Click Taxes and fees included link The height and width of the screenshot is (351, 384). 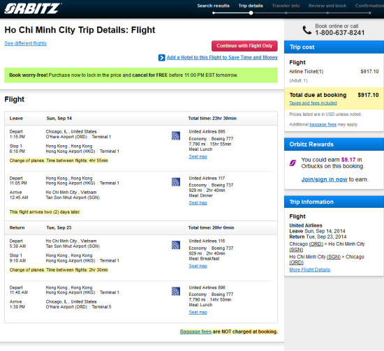(x=313, y=103)
